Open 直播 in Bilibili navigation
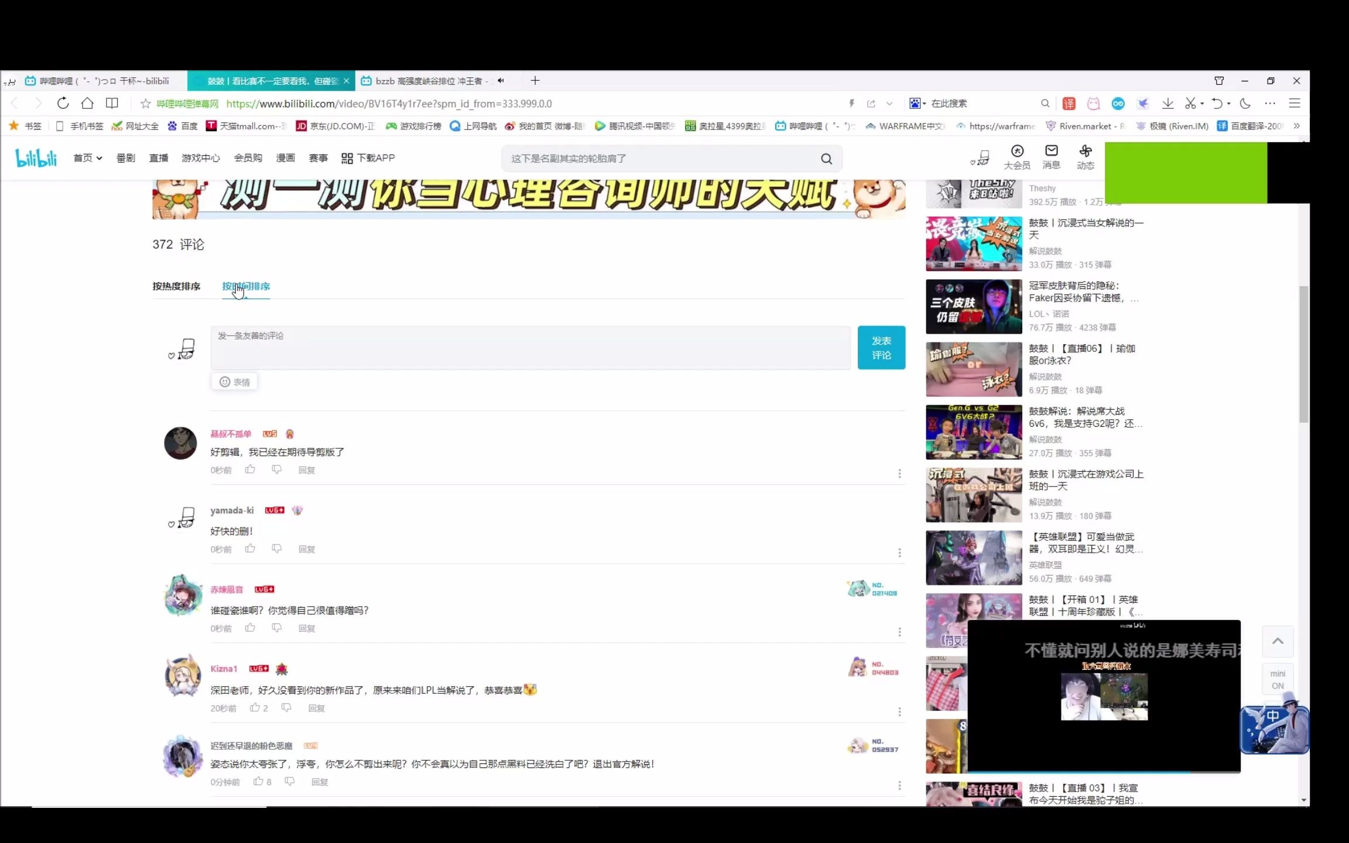This screenshot has width=1349, height=843. click(158, 158)
